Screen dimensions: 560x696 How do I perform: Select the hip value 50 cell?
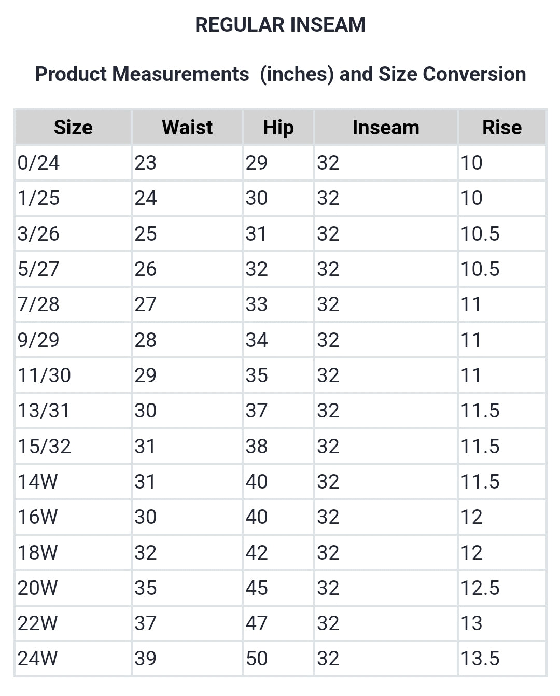257,659
